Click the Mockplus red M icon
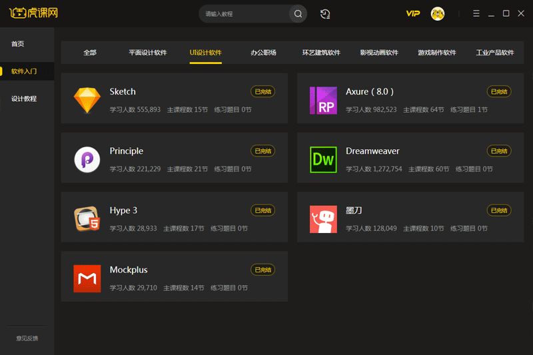The image size is (533, 355). click(x=87, y=278)
